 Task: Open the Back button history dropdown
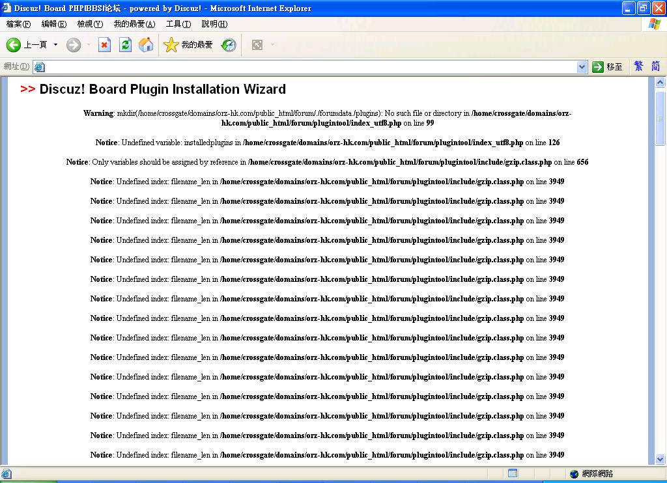click(x=55, y=45)
